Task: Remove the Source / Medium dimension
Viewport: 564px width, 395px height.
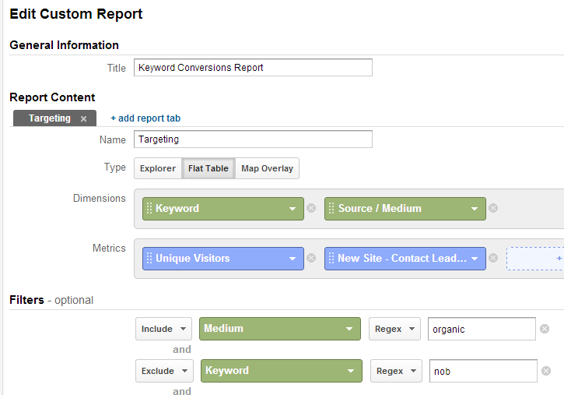Action: tap(493, 208)
